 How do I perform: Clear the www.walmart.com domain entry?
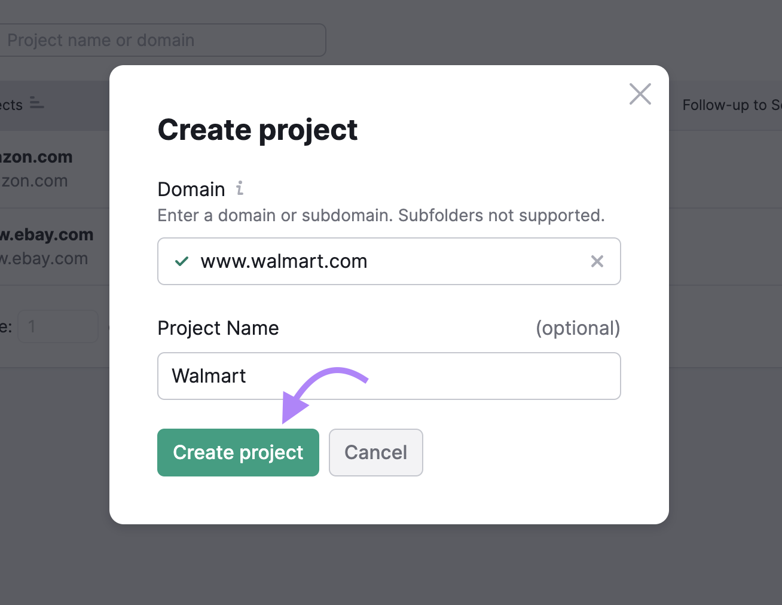[597, 261]
